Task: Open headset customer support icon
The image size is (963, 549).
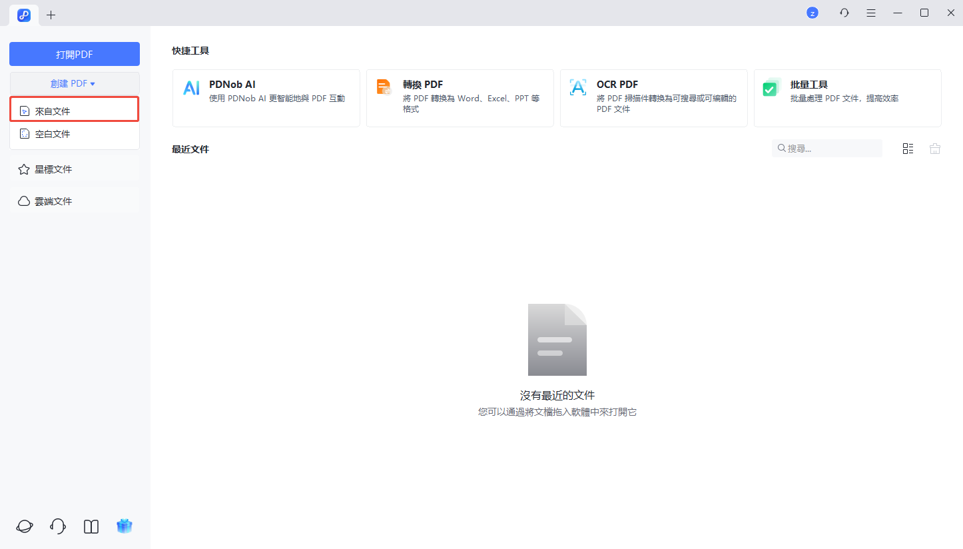Action: [x=58, y=526]
